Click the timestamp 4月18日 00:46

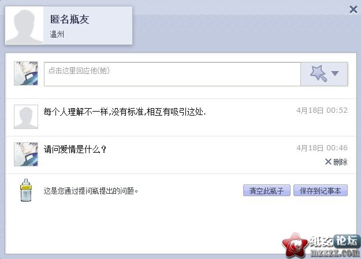[x=322, y=148]
